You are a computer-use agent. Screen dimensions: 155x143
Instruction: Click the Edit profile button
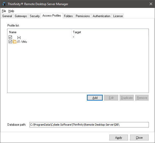(111, 98)
